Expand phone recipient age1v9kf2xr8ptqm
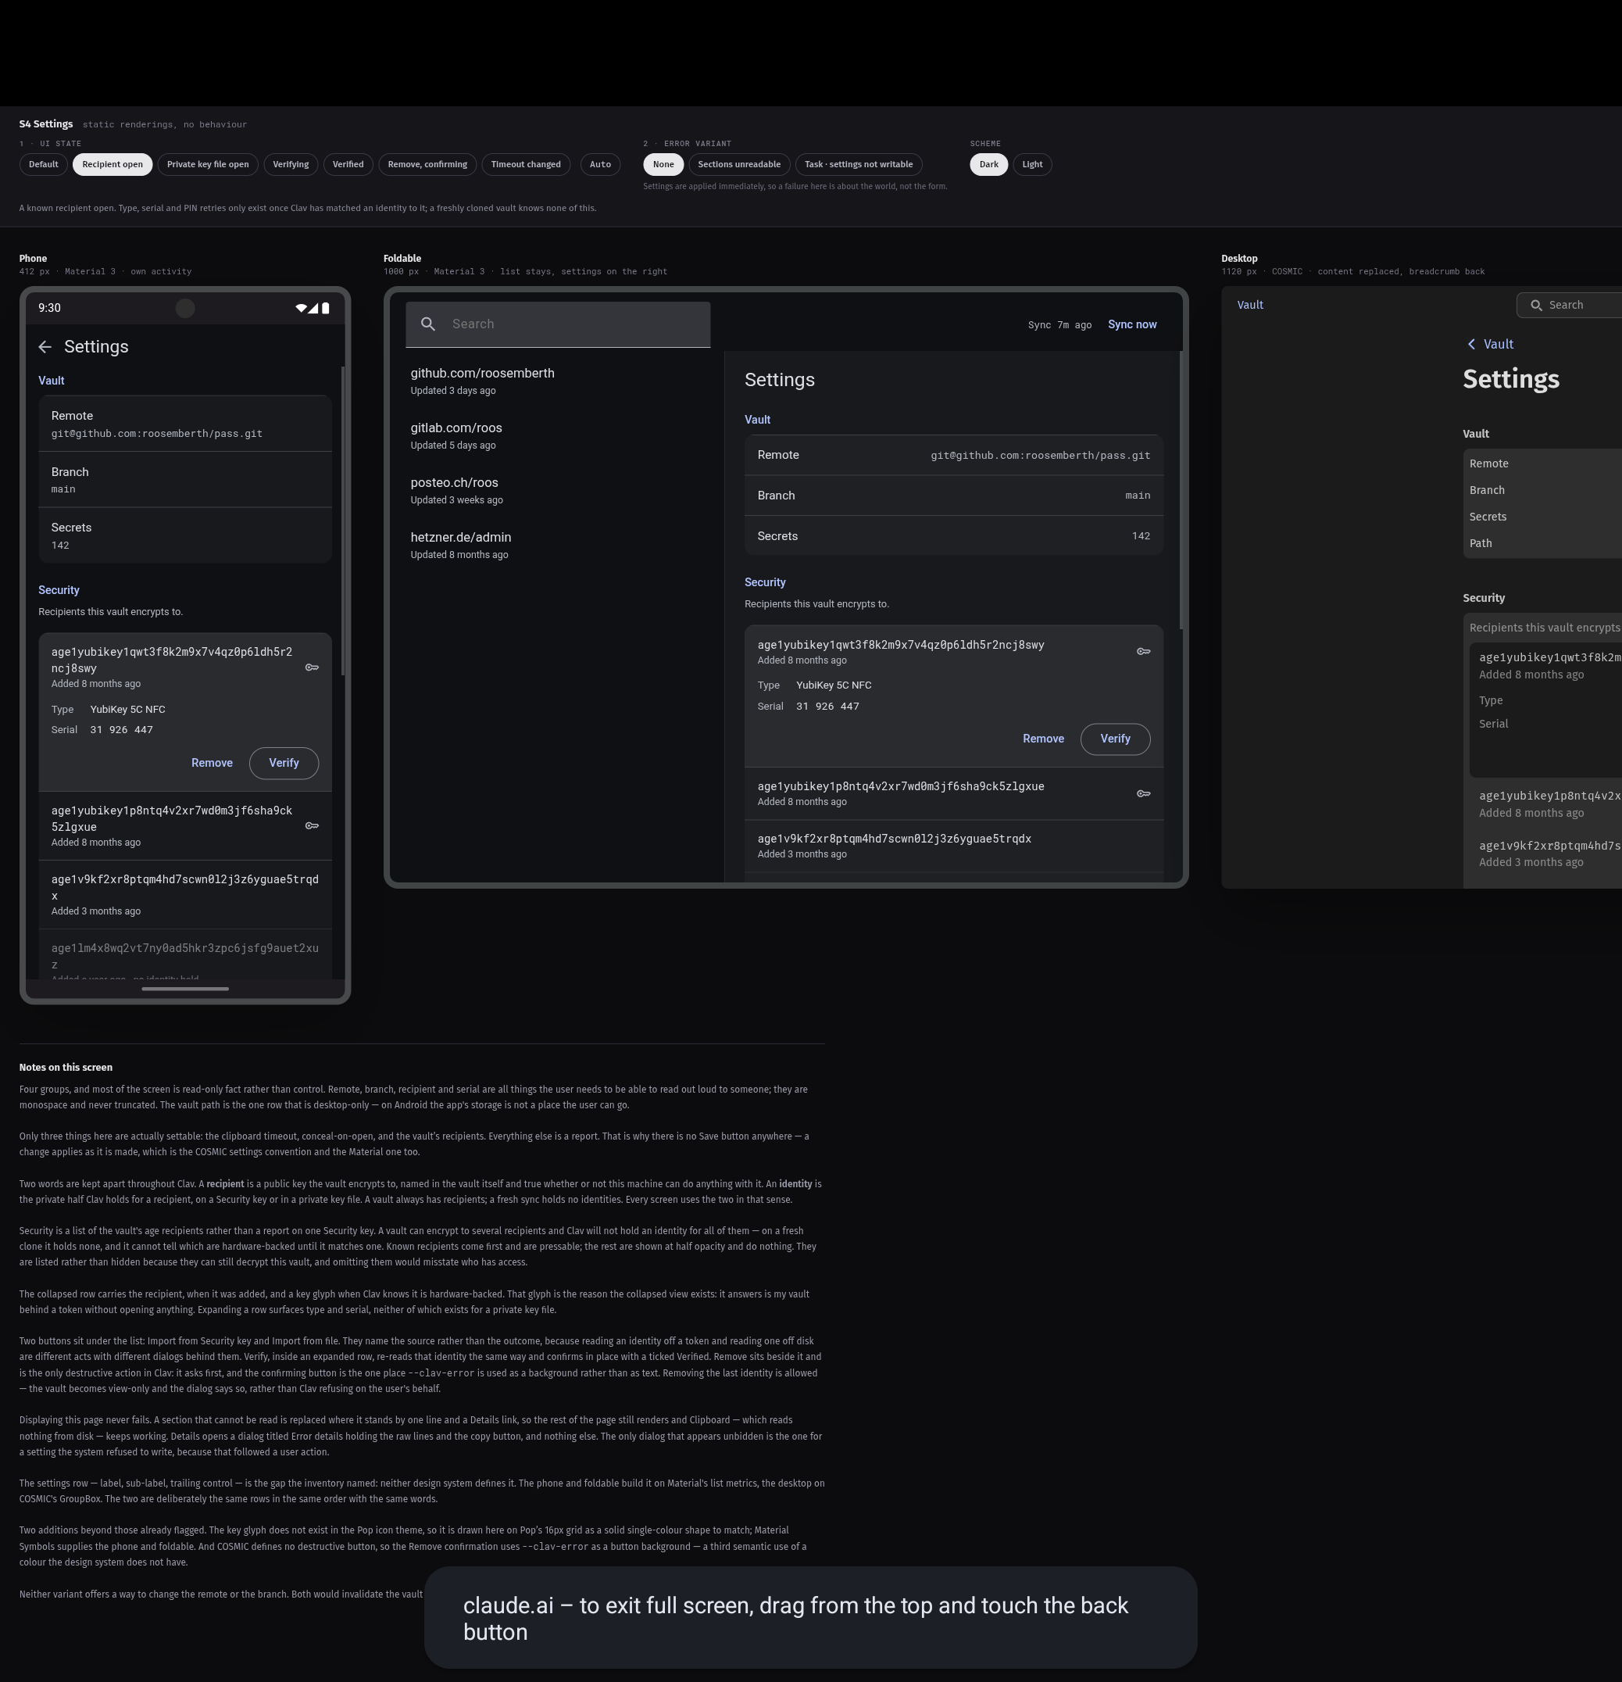This screenshot has width=1622, height=1682. coord(184,894)
